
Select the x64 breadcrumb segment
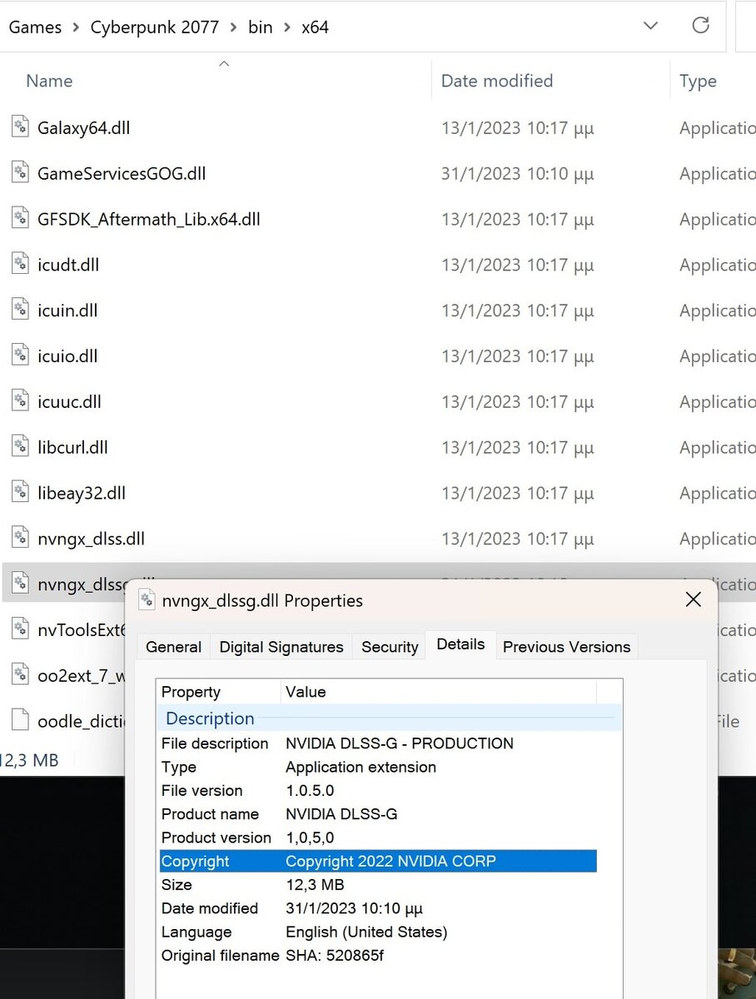315,27
